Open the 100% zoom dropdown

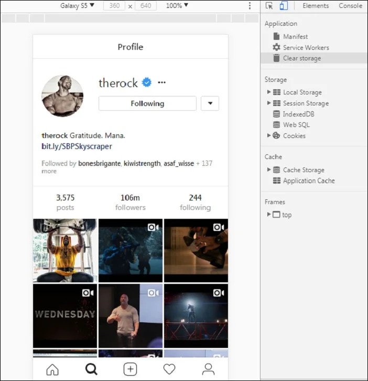click(x=177, y=5)
